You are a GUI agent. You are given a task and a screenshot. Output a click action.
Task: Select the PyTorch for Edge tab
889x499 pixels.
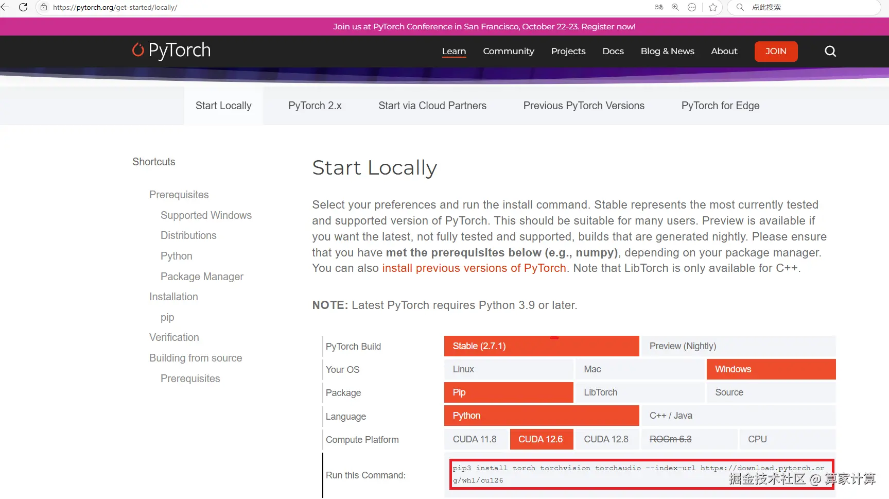[x=720, y=106]
